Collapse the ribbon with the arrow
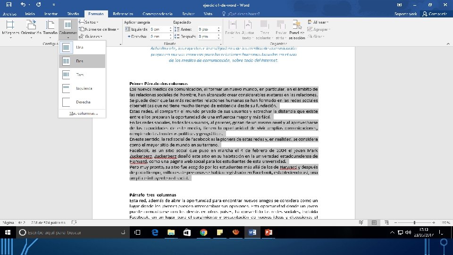Screen dimensions: 453x255 tap(448, 44)
